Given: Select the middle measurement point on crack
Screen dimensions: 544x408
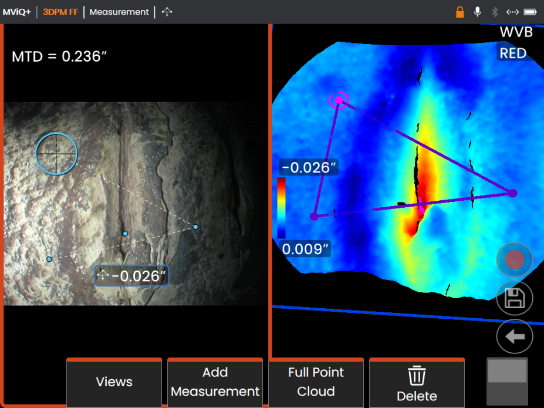Looking at the screenshot, I should coord(125,234).
